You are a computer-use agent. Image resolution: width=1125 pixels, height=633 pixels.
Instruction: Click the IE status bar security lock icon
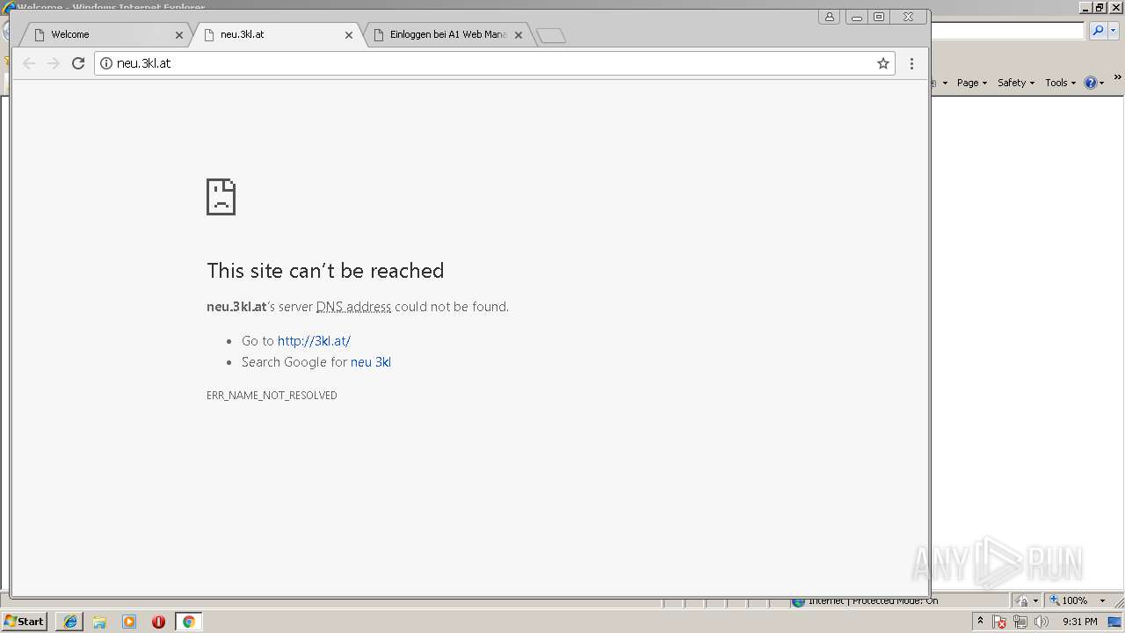1023,600
